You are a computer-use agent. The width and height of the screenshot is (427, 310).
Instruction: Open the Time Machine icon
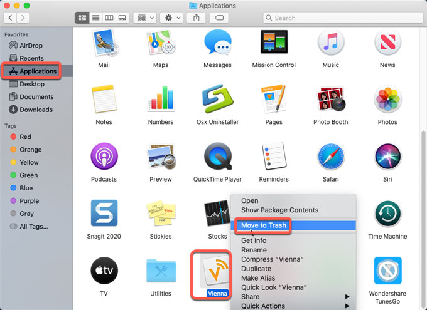(x=387, y=214)
